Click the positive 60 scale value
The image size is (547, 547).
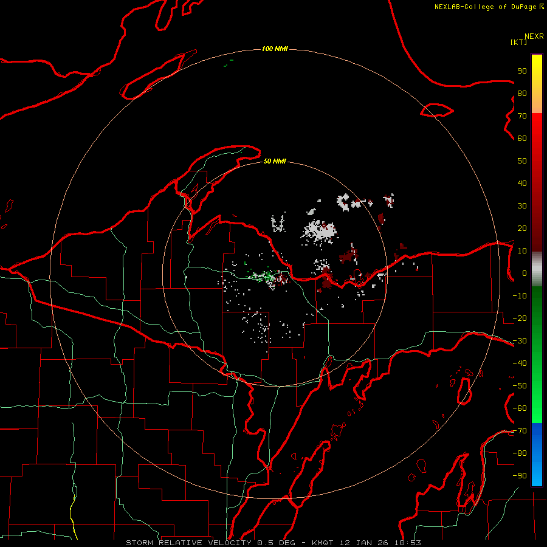(x=522, y=139)
